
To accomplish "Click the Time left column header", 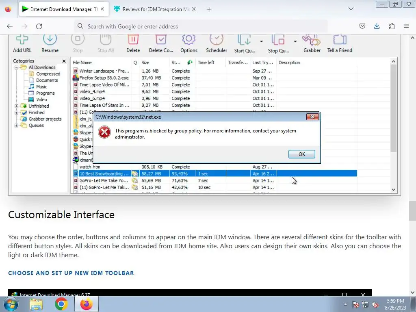I will 211,63.
